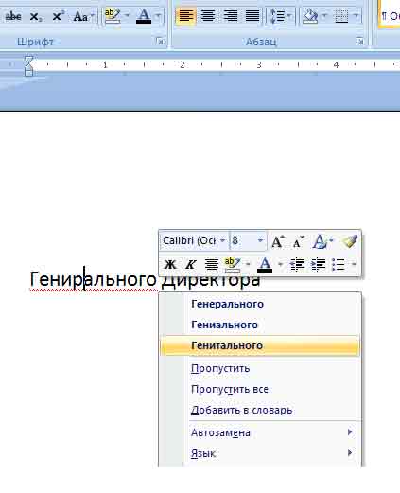Decrease indent in mini toolbar
Screen dimensions: 400x493
coord(297,264)
